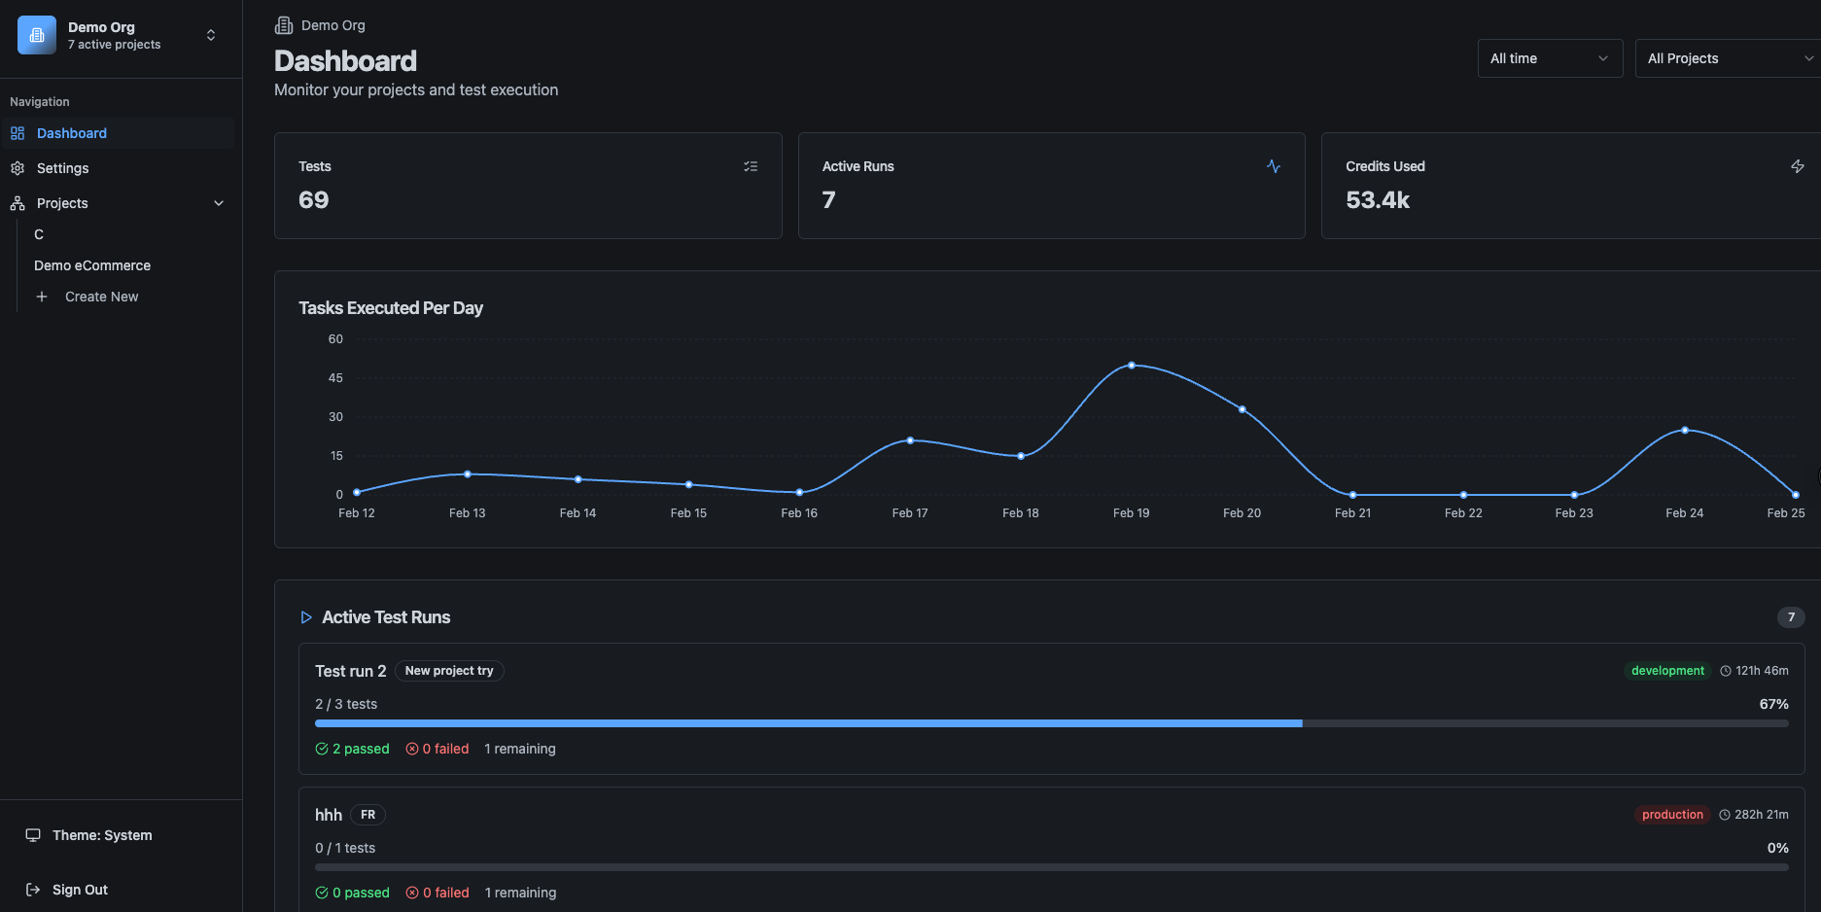Screen dimensions: 1821x912
Task: Open the All time filter dropdown
Action: pyautogui.click(x=1549, y=58)
